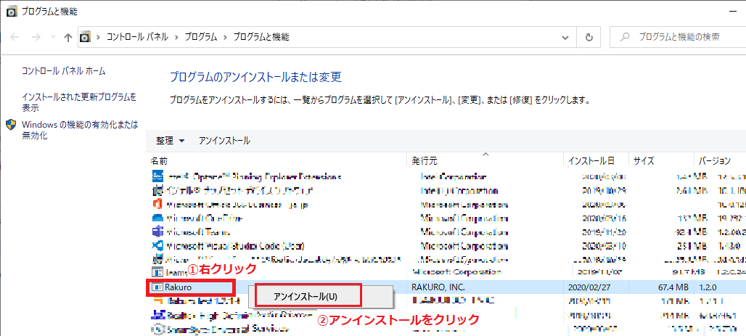Click the Rakuro app icon
Screen dimensions: 746x336
coord(157,287)
